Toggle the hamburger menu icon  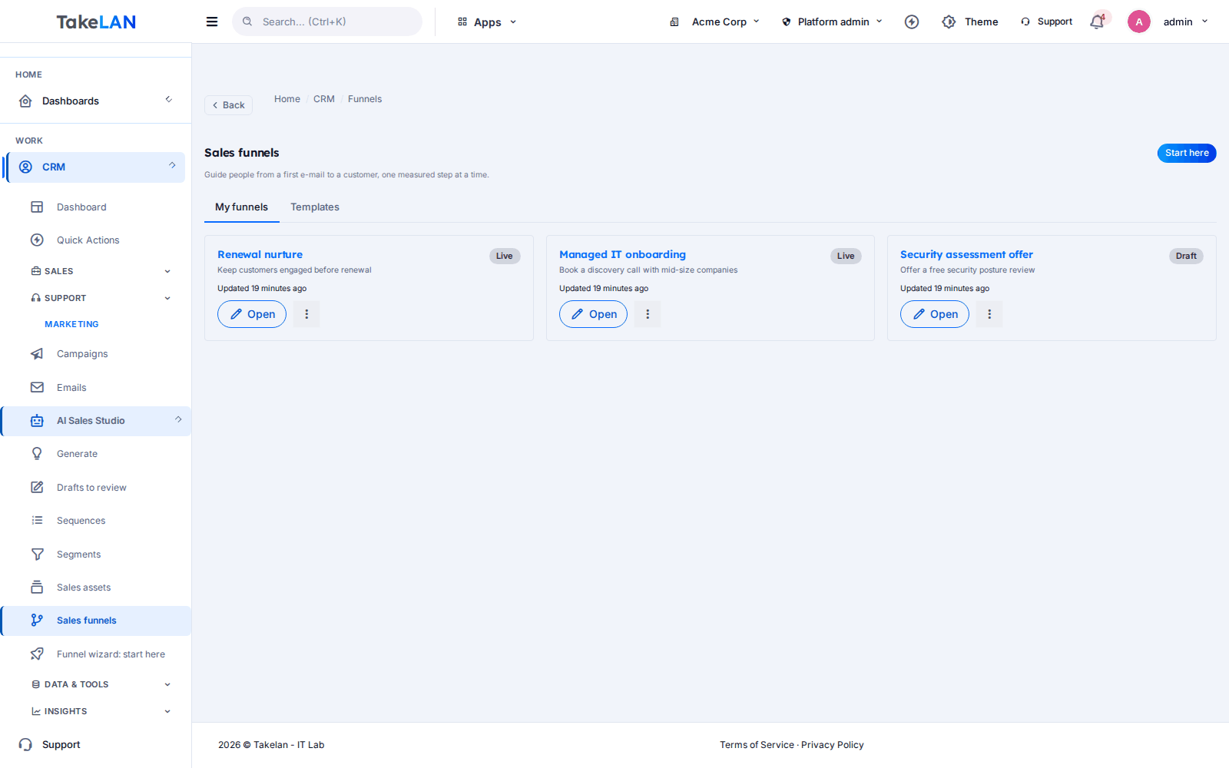212,22
